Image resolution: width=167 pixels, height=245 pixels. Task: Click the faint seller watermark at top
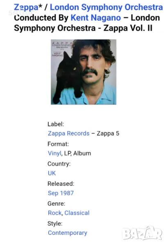20,13
